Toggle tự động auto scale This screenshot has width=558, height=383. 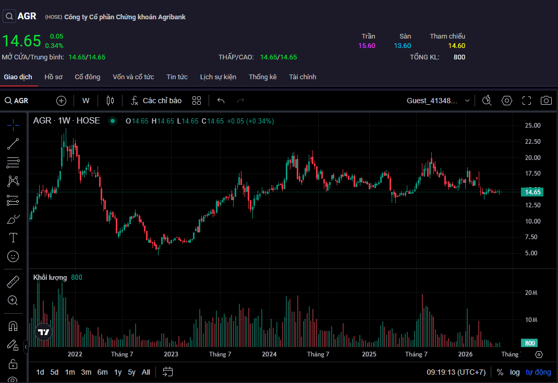538,372
